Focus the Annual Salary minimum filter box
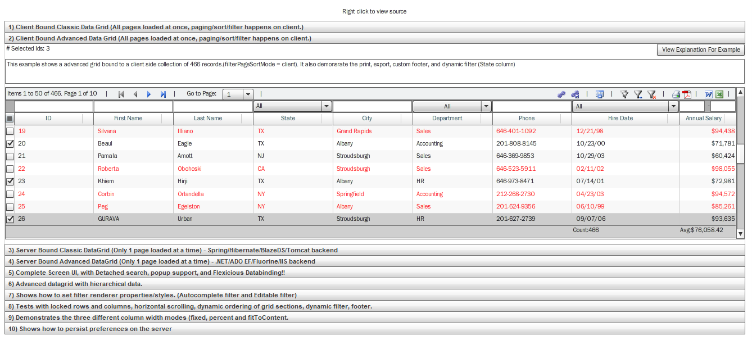 pos(692,106)
